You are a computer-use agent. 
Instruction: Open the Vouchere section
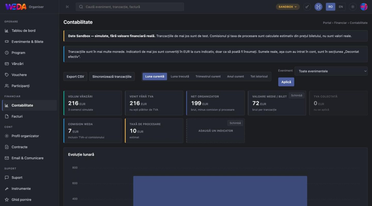coord(29,75)
